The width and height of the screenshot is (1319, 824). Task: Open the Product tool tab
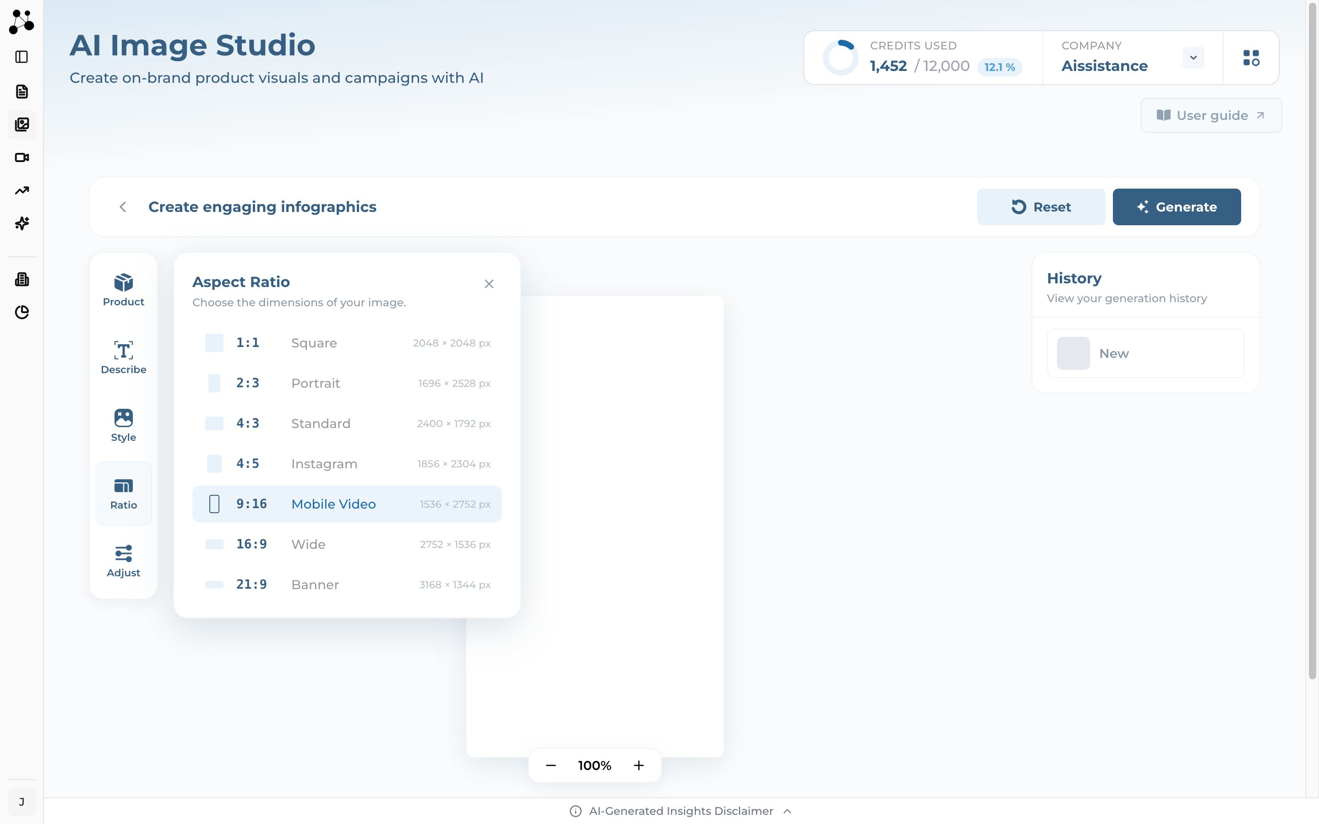coord(124,291)
